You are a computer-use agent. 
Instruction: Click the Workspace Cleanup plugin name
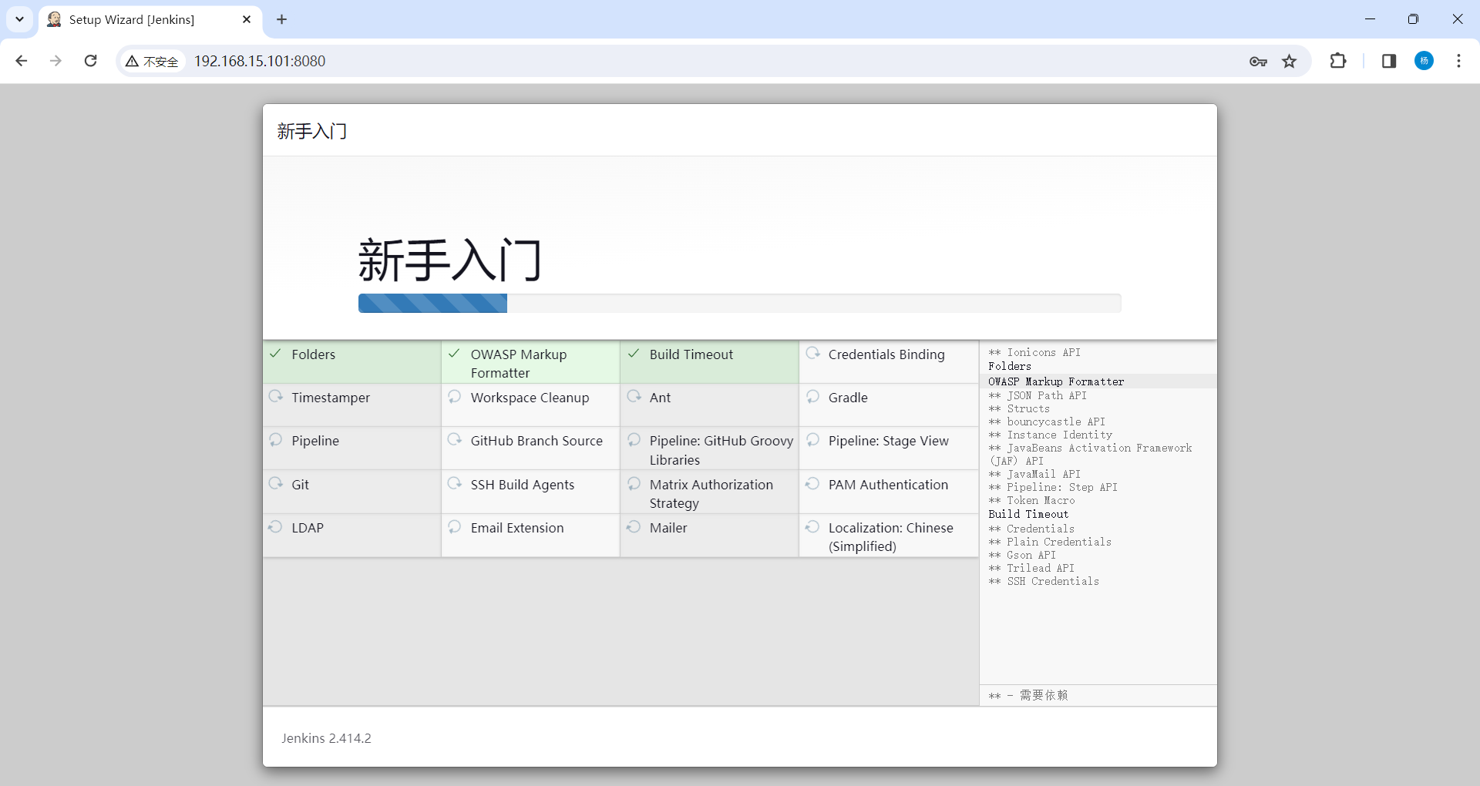click(x=530, y=398)
